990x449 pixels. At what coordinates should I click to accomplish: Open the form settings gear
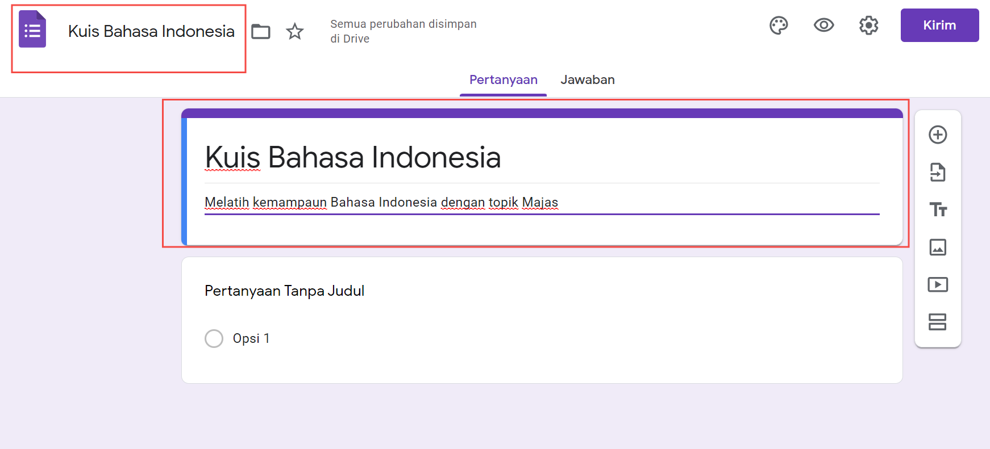[x=868, y=26]
